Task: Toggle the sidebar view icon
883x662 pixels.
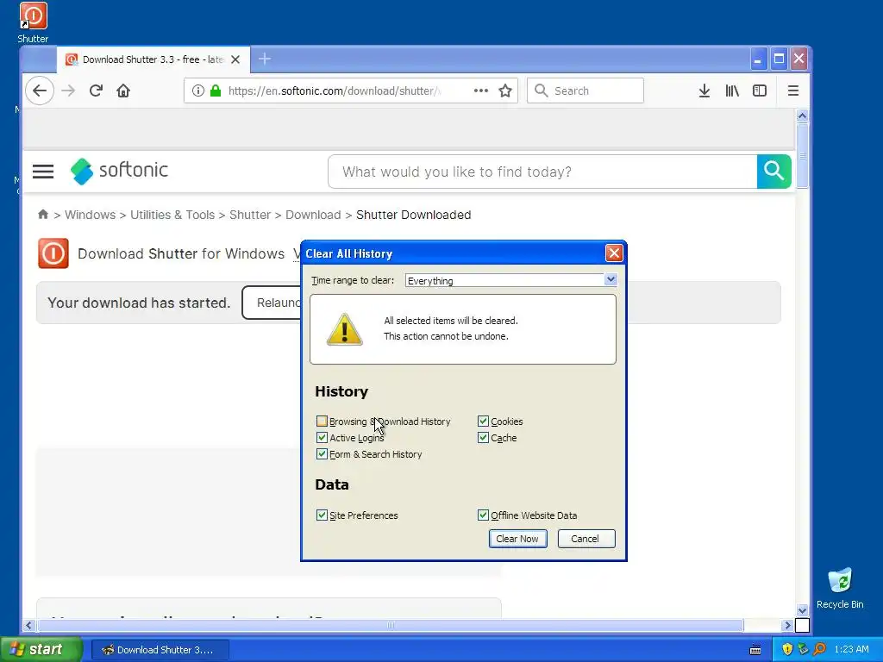Action: click(760, 91)
